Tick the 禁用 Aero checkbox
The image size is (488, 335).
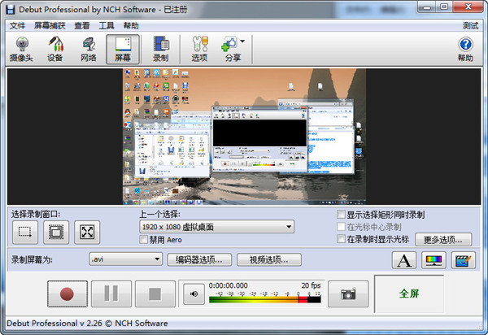[143, 240]
